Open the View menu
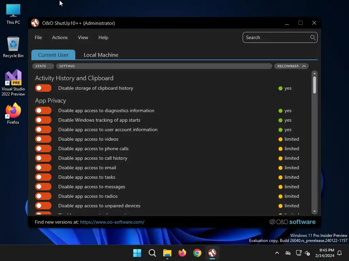 pyautogui.click(x=83, y=37)
